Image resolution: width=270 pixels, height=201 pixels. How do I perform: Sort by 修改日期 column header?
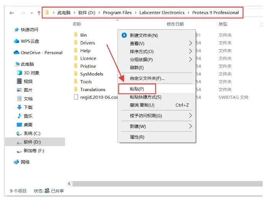pyautogui.click(x=175, y=24)
